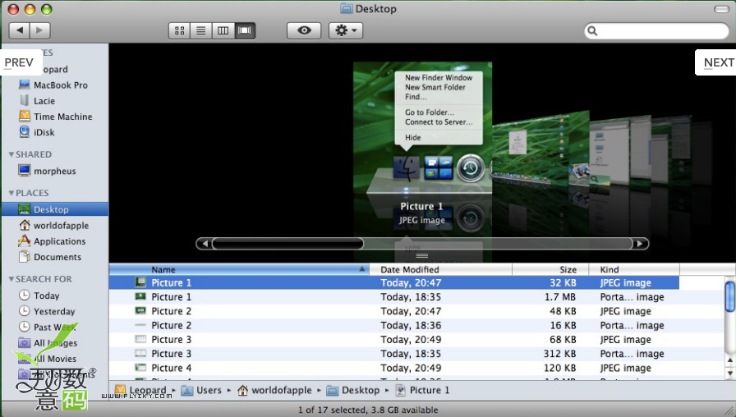Viewport: 736px width, 417px height.
Task: Click the file list scrollbar thumb
Action: click(x=730, y=296)
